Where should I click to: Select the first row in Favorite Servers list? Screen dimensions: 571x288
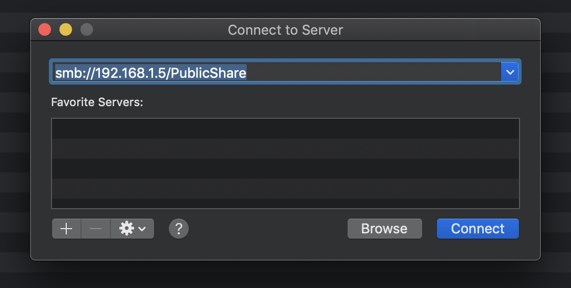[x=285, y=129]
